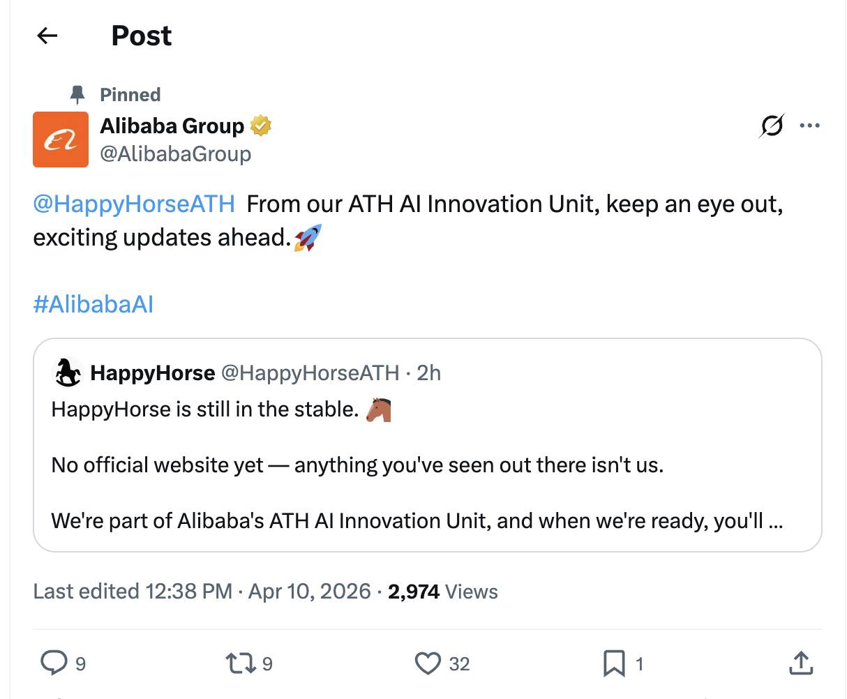This screenshot has width=847, height=699.
Task: Open the #AlibabaAI hashtag
Action: [x=93, y=304]
